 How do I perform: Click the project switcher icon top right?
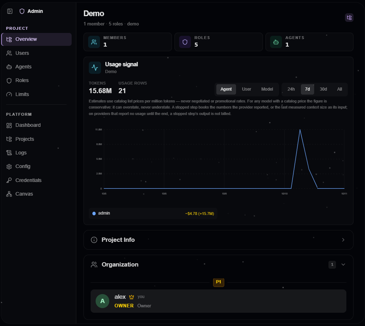pos(349,18)
